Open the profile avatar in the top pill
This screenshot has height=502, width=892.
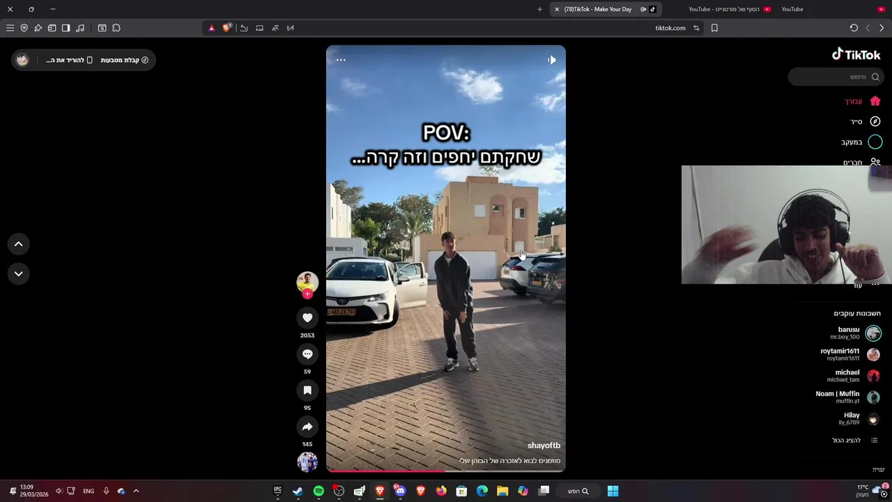(x=22, y=60)
